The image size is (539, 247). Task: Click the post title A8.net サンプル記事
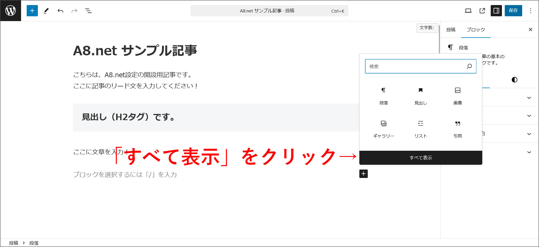[x=135, y=51]
